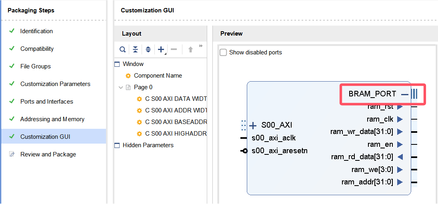Click the add (plus) icon in Layout
The image size is (438, 204).
[x=161, y=50]
